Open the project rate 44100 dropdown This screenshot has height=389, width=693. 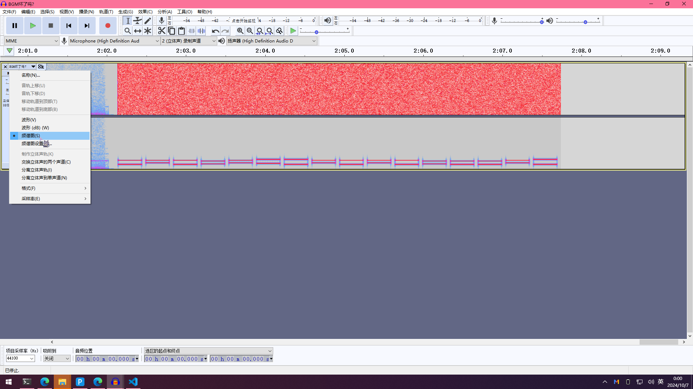[32, 358]
